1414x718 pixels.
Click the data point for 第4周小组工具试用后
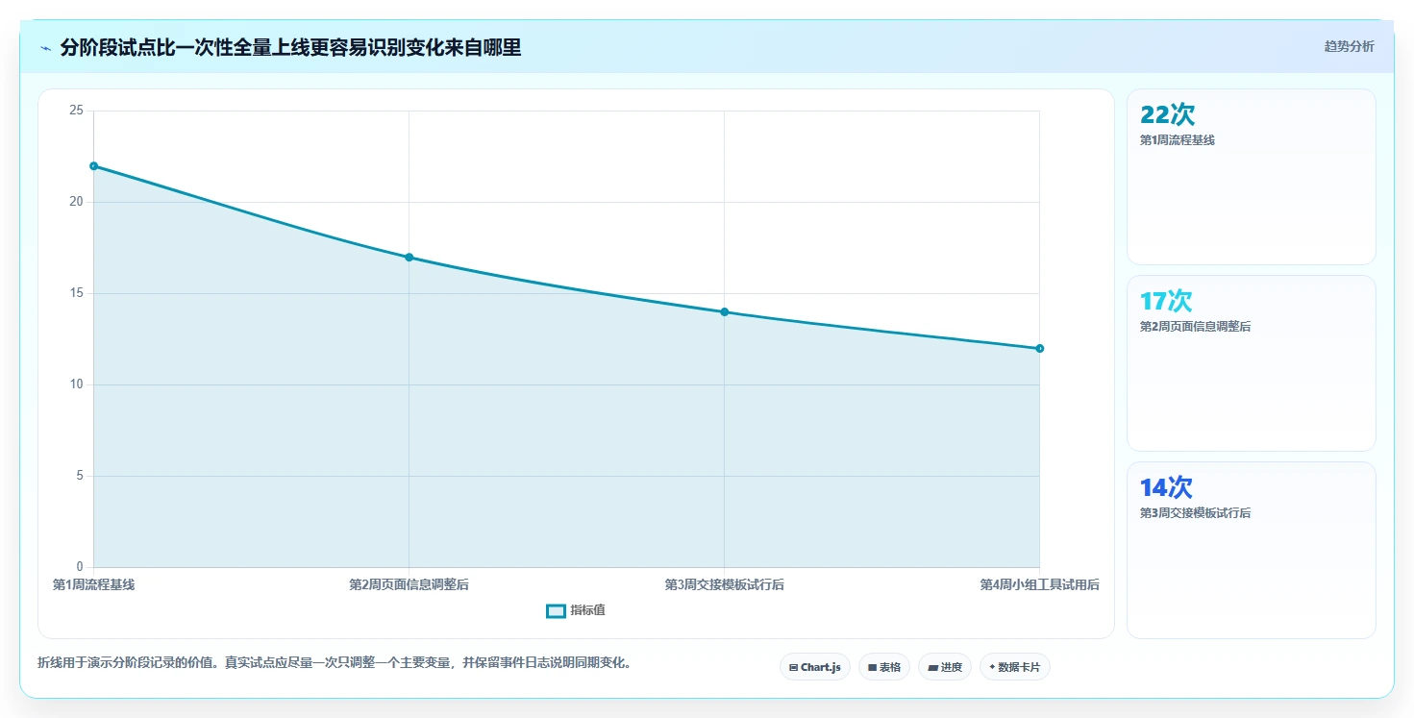[1040, 349]
